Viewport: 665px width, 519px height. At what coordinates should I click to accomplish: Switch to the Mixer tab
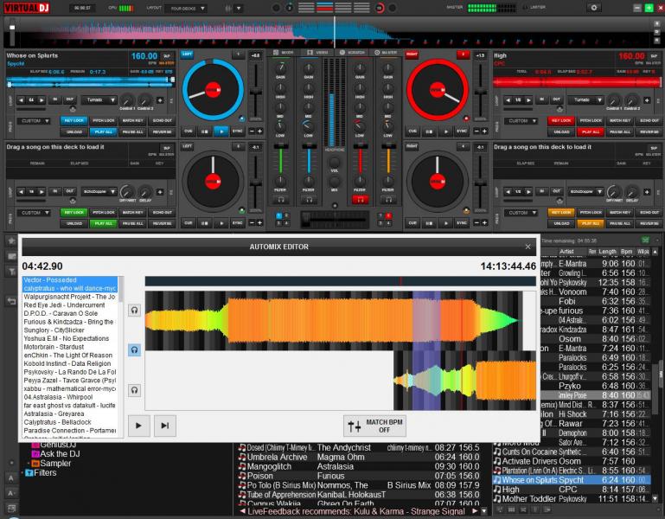pyautogui.click(x=284, y=53)
